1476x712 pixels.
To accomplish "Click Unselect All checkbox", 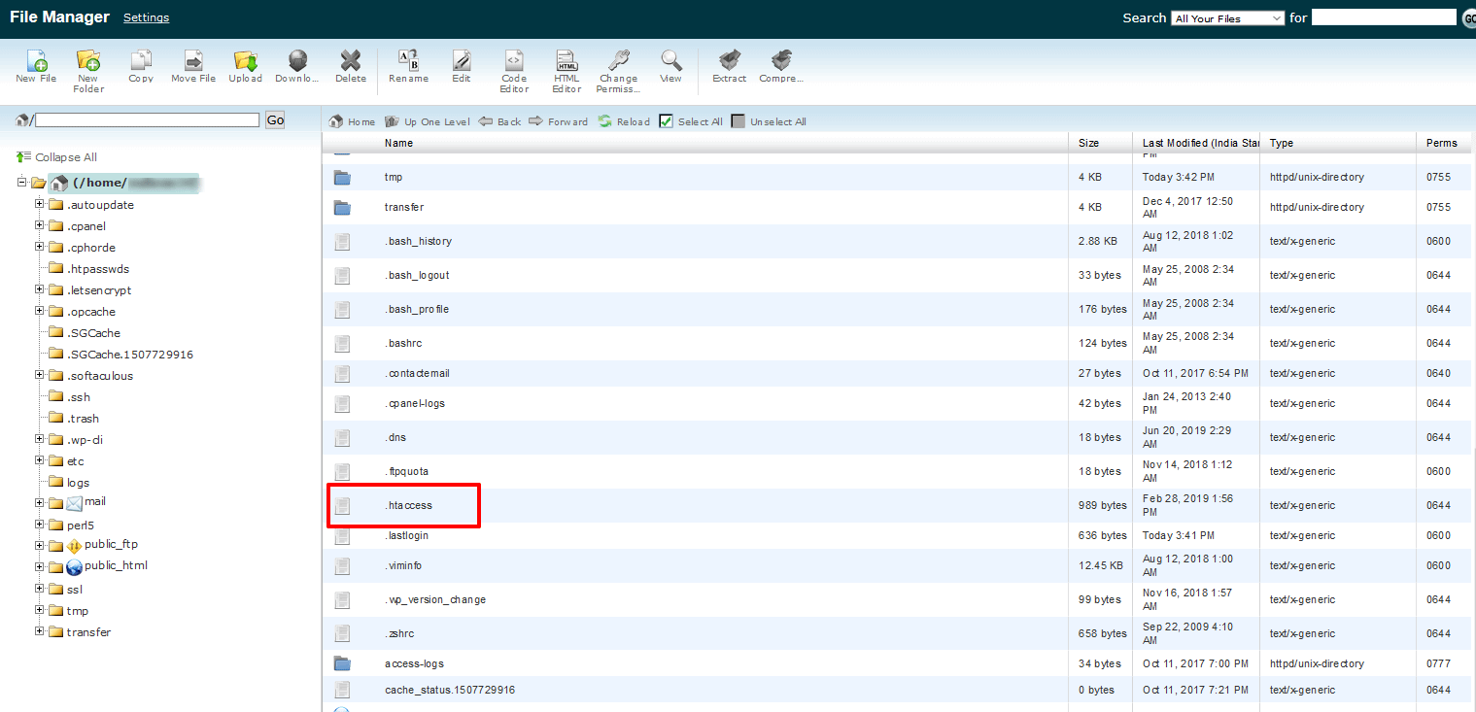I will (738, 121).
